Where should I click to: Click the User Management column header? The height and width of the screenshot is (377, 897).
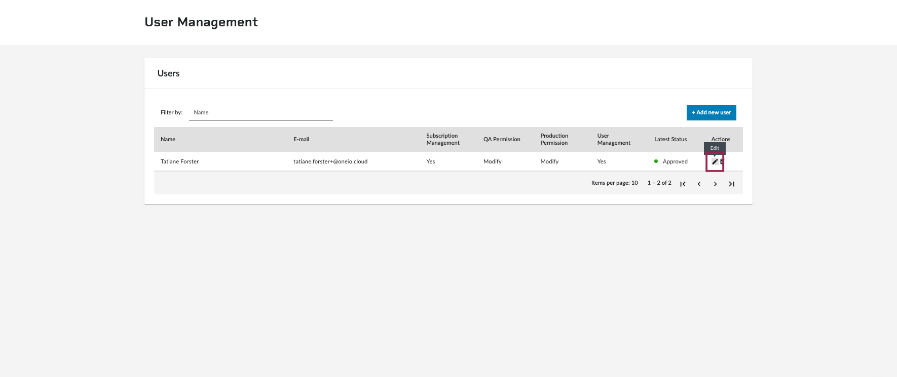pos(614,139)
